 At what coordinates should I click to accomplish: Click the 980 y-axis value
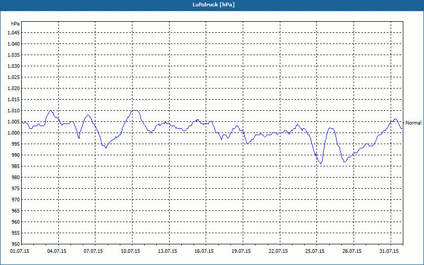pyautogui.click(x=16, y=178)
